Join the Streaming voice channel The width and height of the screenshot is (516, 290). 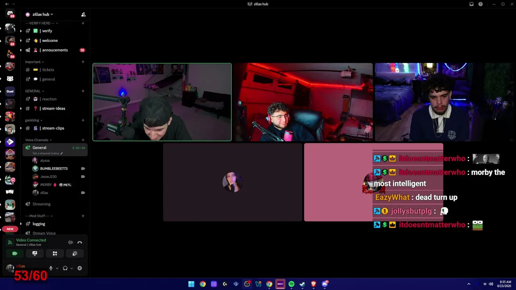point(55,204)
